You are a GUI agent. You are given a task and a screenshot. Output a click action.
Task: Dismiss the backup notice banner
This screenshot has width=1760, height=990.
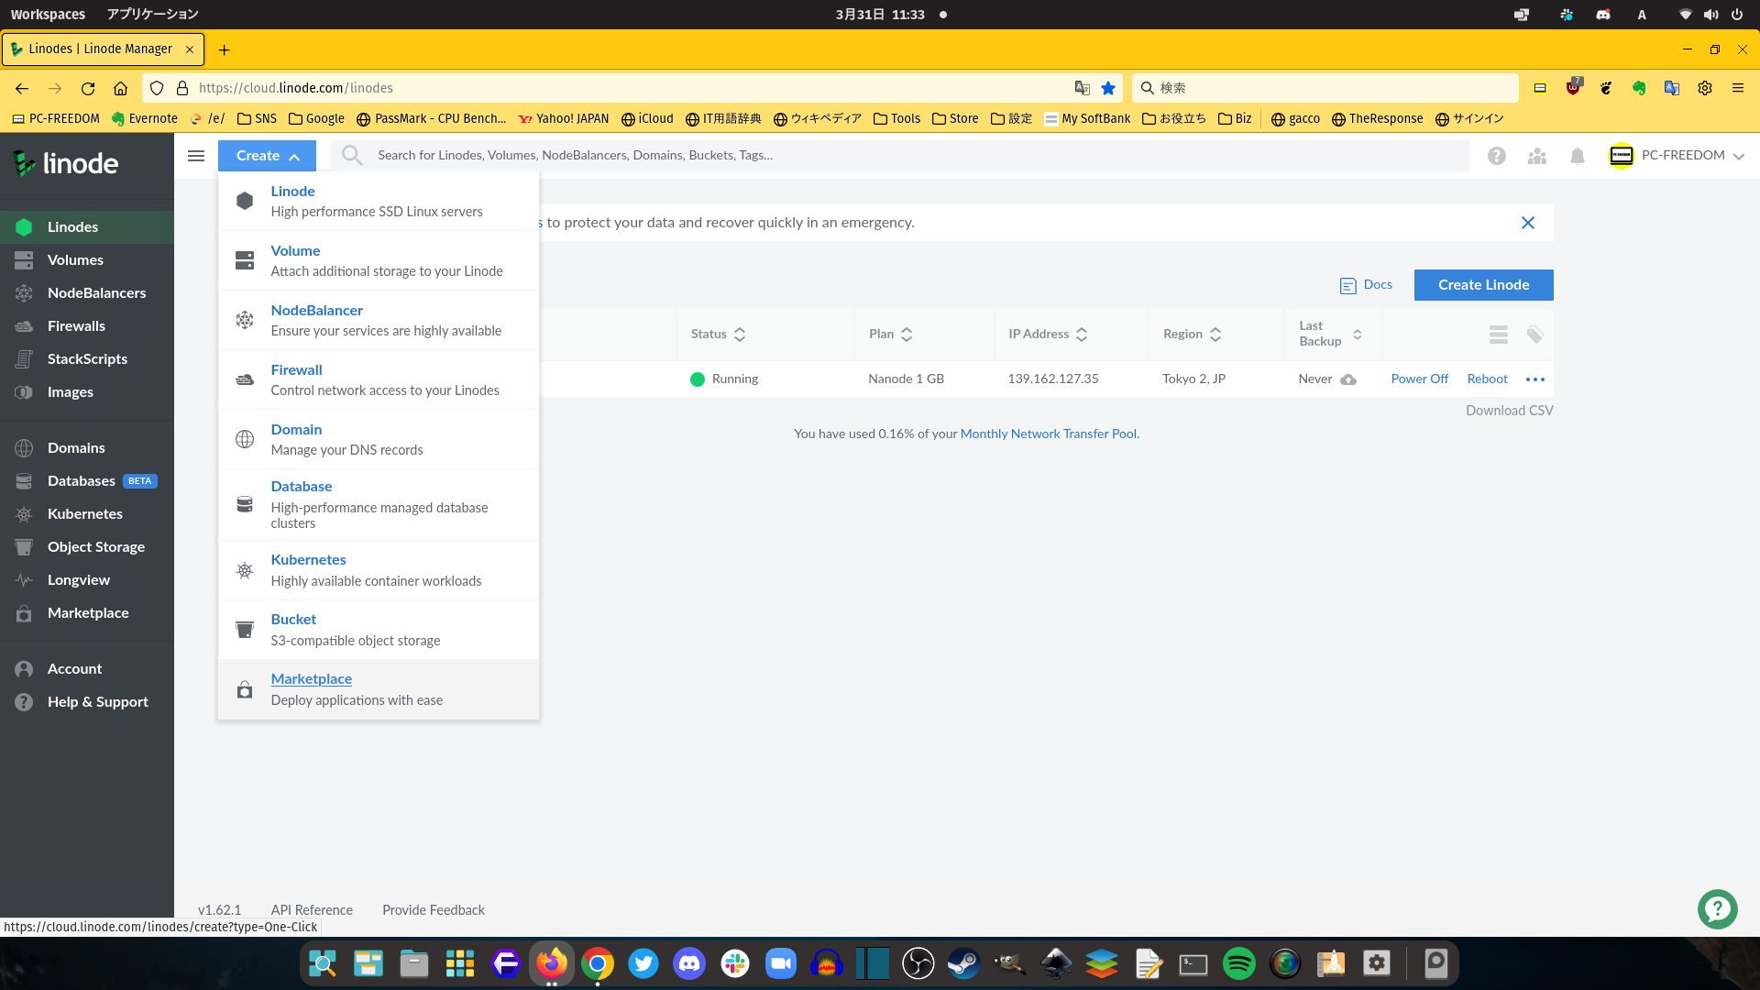click(x=1528, y=223)
